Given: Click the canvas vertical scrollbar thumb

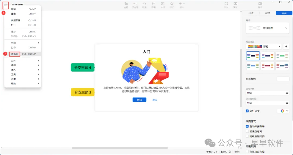Looking at the screenshot, I should 241,78.
